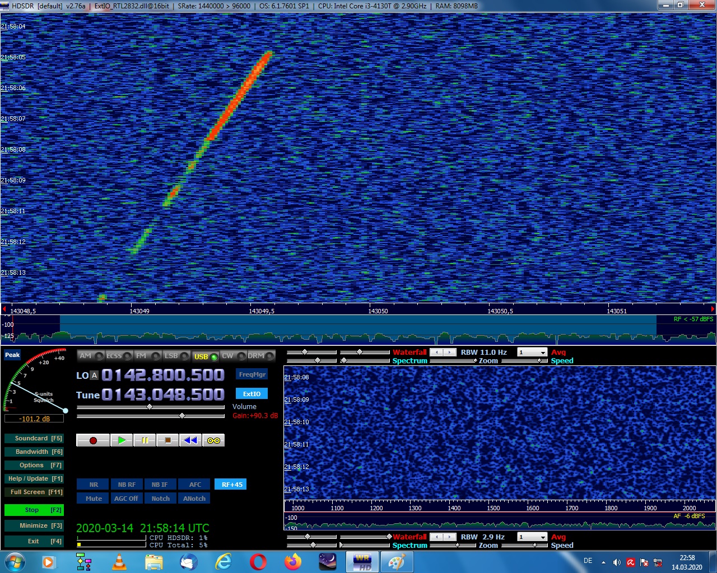Open Firefox from the taskbar
The width and height of the screenshot is (717, 573).
[x=292, y=562]
